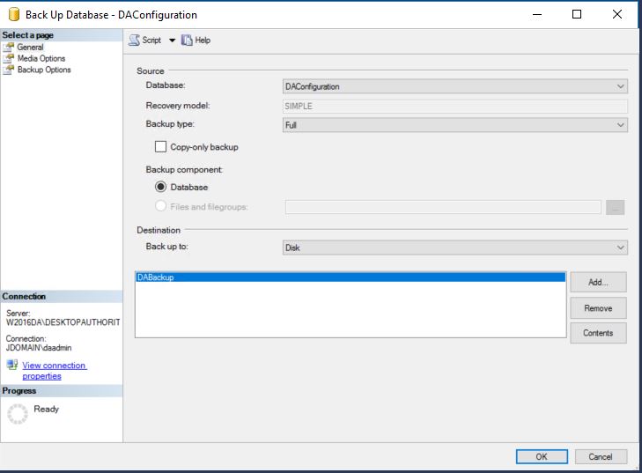Expand the Back up to Disk dropdown
The width and height of the screenshot is (642, 473).
454,248
